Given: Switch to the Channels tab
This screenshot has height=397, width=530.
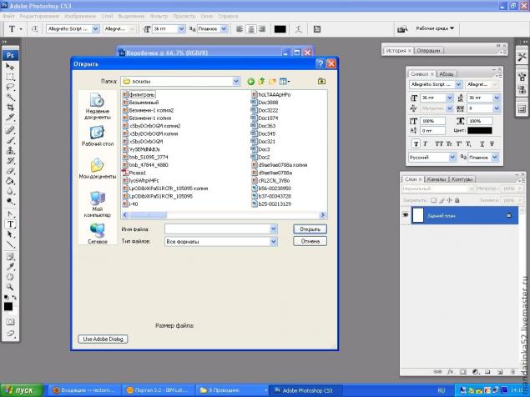Looking at the screenshot, I should pyautogui.click(x=436, y=179).
